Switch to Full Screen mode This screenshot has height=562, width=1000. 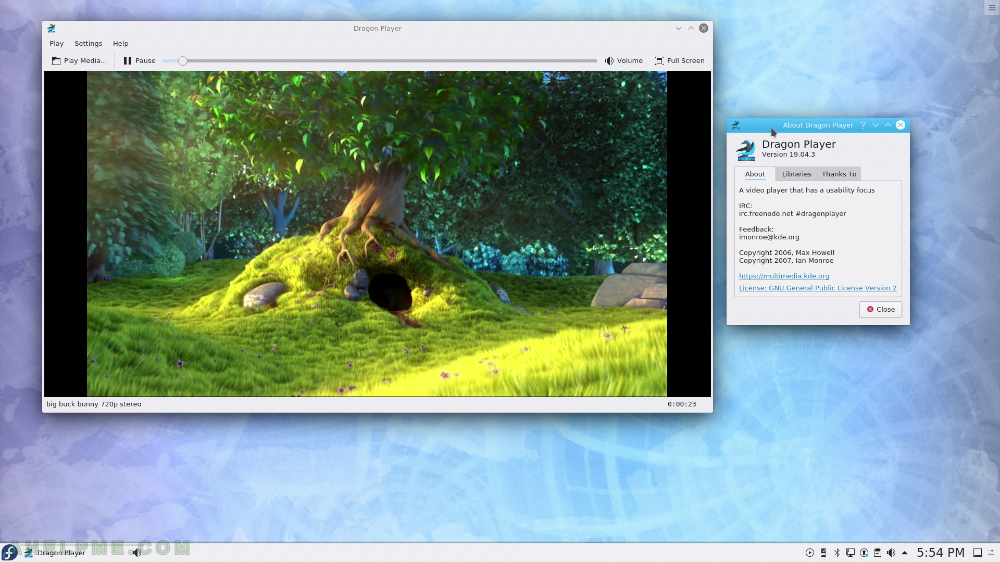tap(679, 61)
